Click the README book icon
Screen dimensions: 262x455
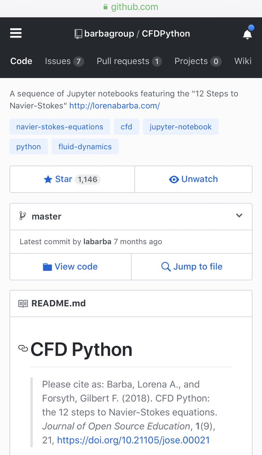click(23, 303)
